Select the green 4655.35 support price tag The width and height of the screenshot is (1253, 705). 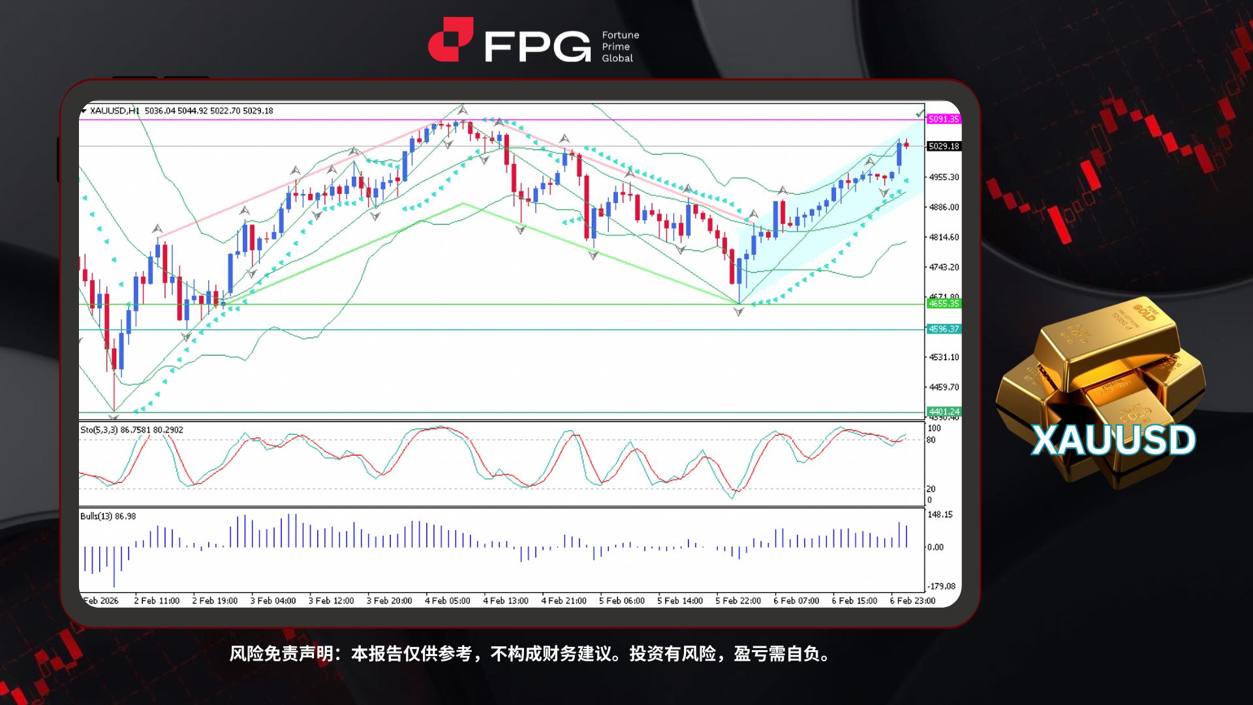click(945, 303)
